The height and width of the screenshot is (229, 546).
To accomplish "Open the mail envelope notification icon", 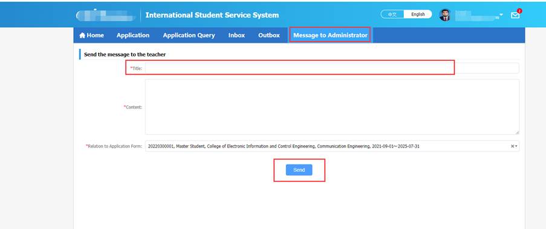I will point(515,16).
